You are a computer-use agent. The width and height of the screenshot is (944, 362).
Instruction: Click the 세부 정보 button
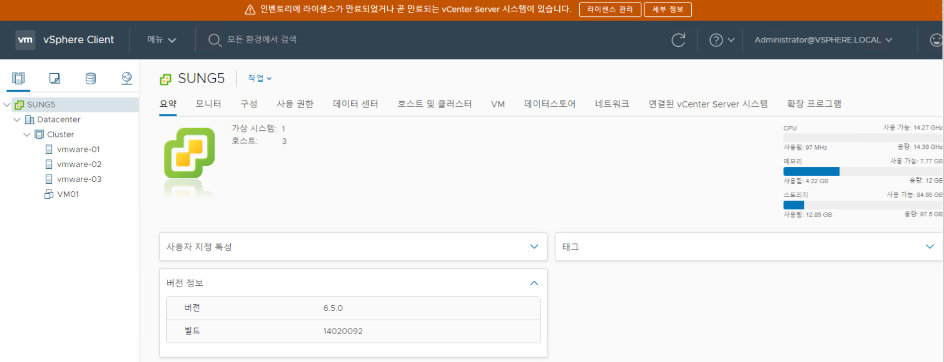(668, 9)
